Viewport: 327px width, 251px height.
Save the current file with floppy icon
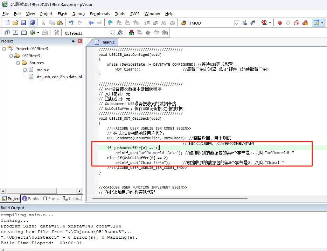(24, 23)
